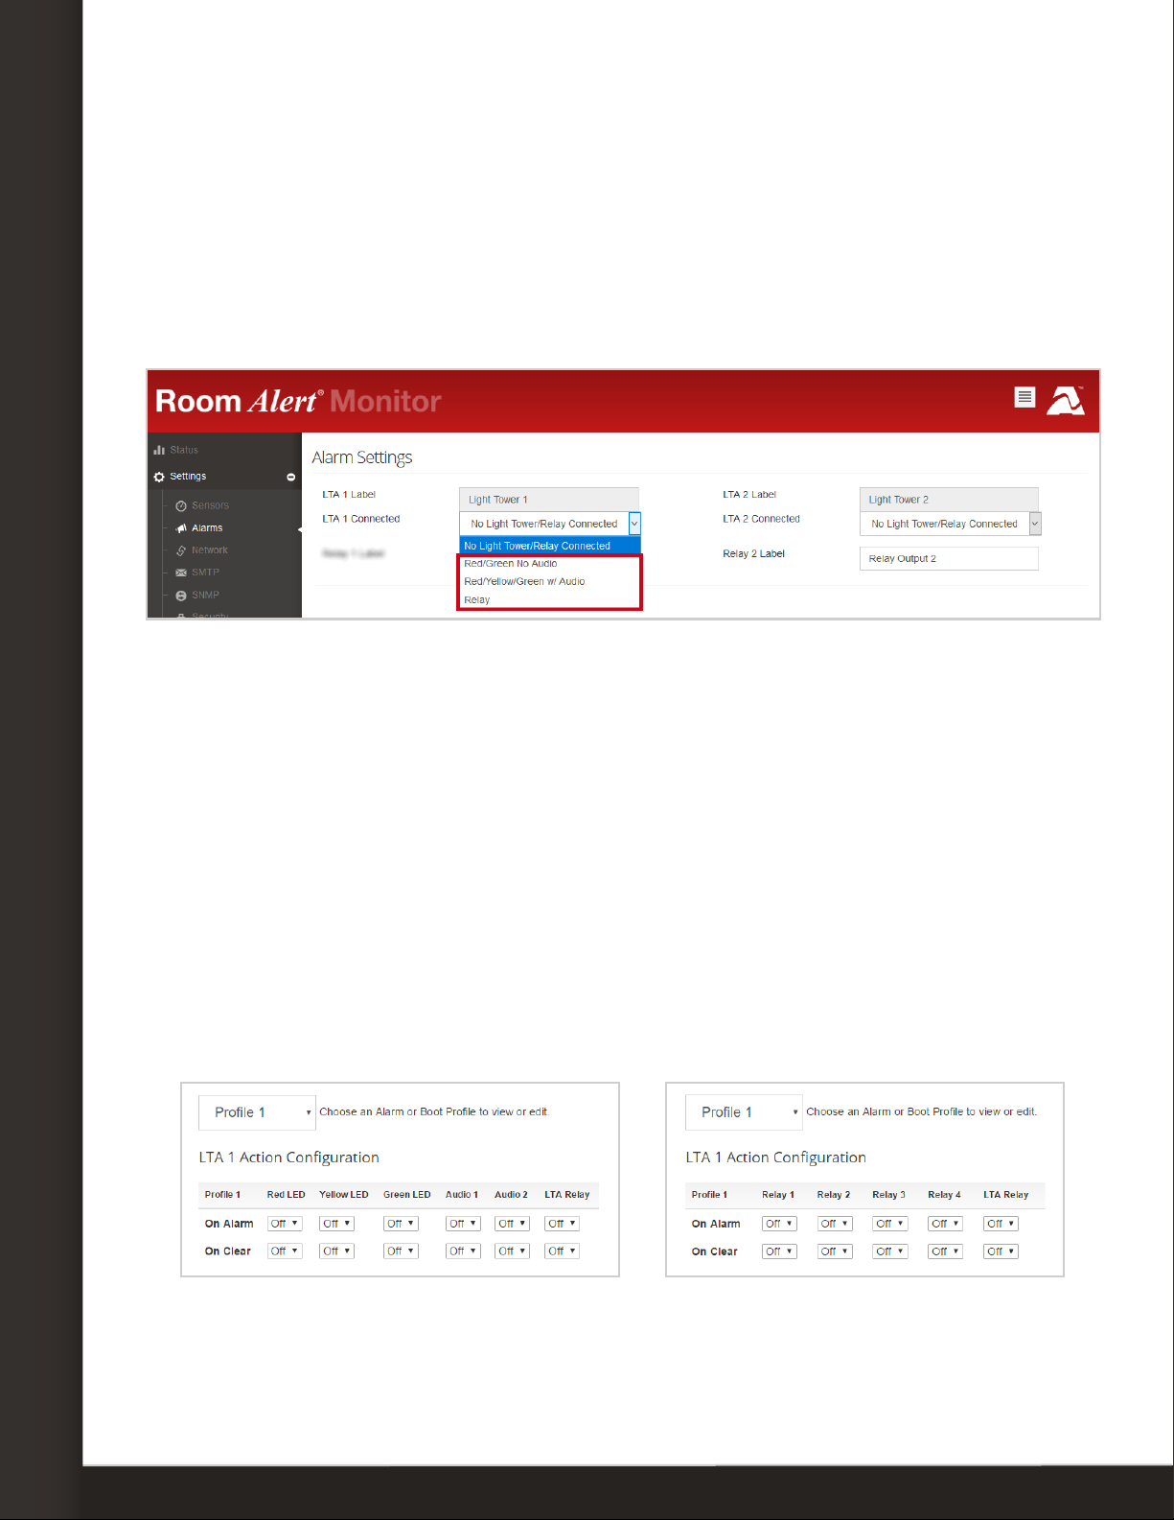This screenshot has height=1520, width=1174.
Task: Click the Room Alert Monitor title logo
Action: coord(298,401)
